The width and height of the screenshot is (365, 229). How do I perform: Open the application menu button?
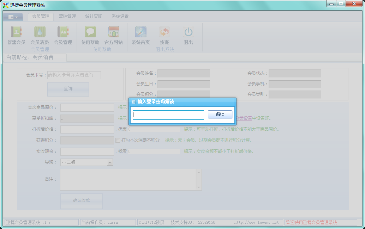13,17
